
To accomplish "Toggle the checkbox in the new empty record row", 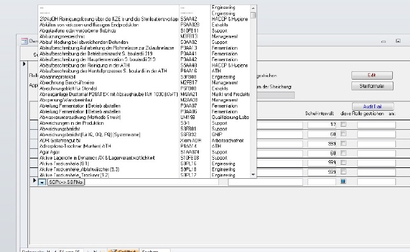I will tap(343, 181).
